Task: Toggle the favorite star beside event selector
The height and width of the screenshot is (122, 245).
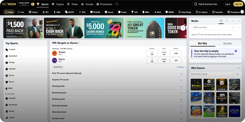Action: [x=238, y=28]
